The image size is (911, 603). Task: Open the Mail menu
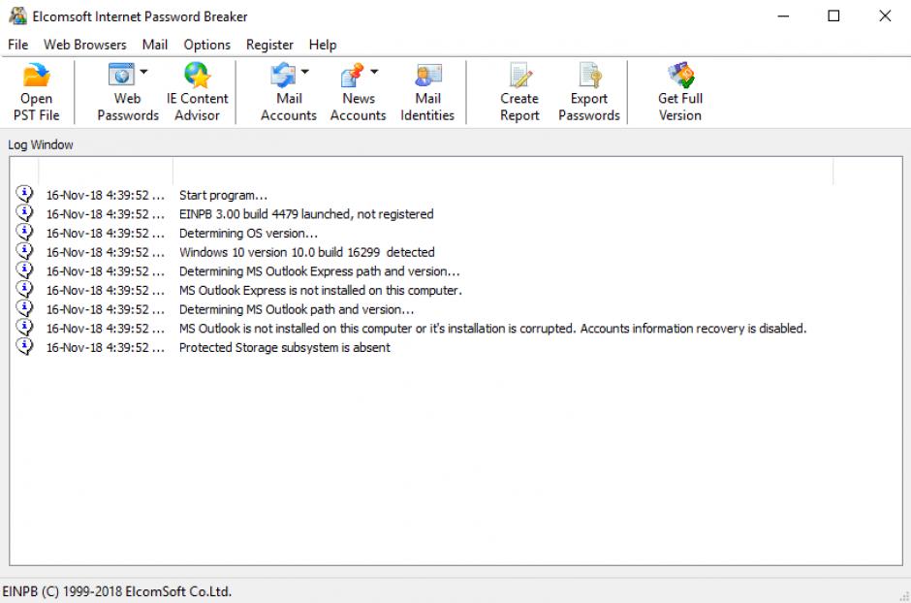(154, 45)
